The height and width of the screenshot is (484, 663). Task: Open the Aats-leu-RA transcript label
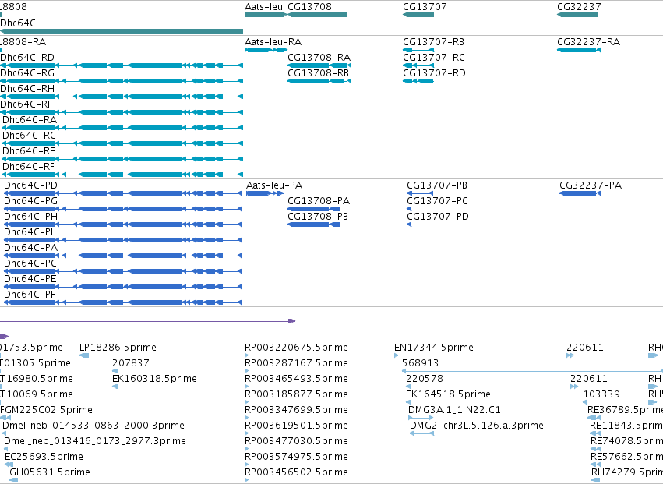[x=273, y=41]
